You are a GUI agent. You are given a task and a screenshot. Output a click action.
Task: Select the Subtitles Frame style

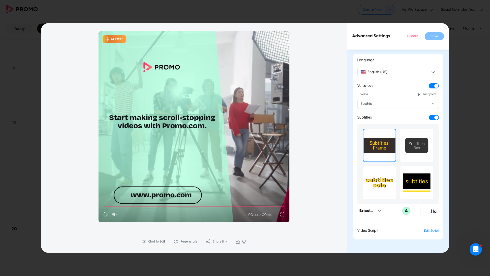pyautogui.click(x=379, y=145)
